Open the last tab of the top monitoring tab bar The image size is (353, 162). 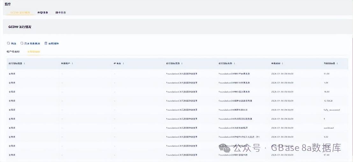tap(61, 13)
